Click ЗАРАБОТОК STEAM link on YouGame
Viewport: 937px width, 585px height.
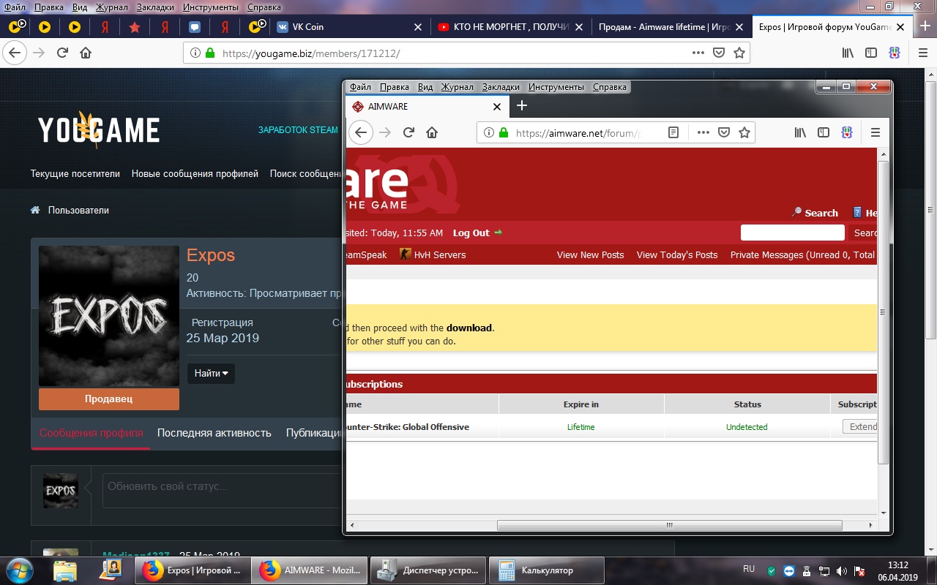point(298,130)
